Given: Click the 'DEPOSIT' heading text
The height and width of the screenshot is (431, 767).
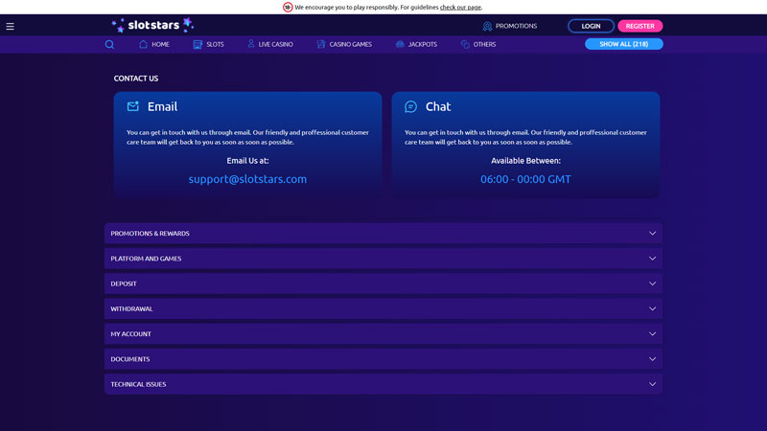Looking at the screenshot, I should pyautogui.click(x=124, y=284).
